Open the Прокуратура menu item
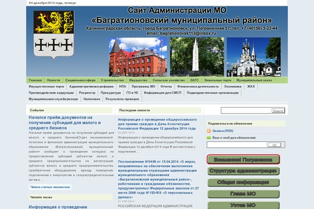The width and height of the screenshot is (314, 209). coord(111,93)
